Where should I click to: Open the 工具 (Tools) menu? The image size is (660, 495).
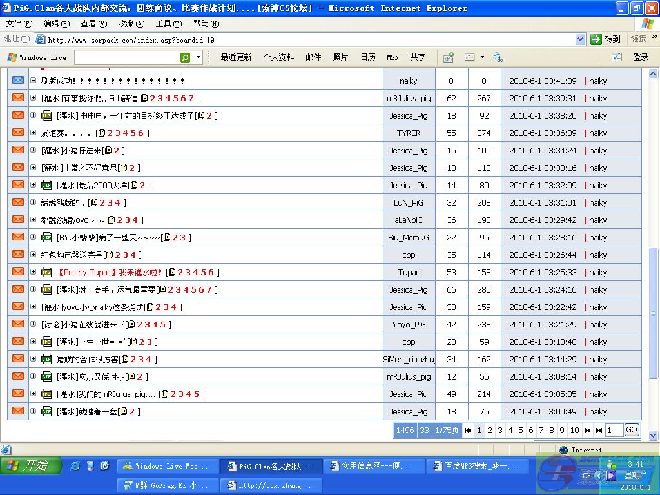coord(168,24)
